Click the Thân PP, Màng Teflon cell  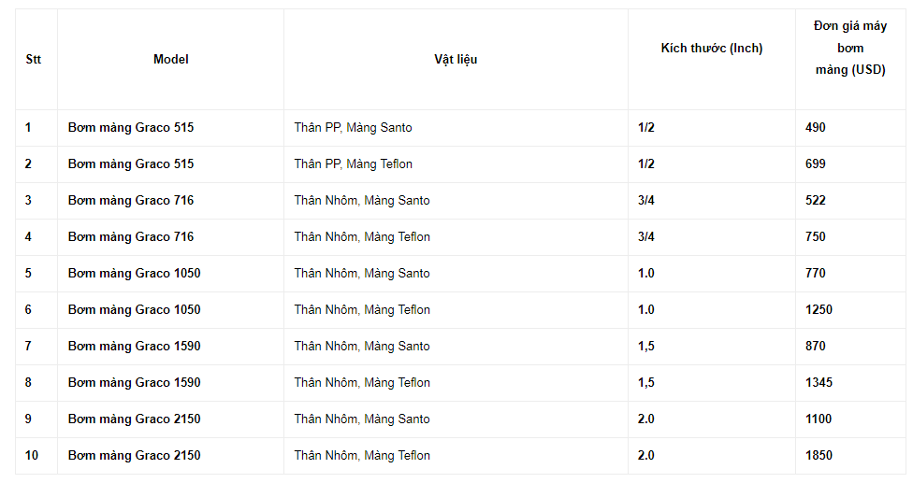(353, 164)
